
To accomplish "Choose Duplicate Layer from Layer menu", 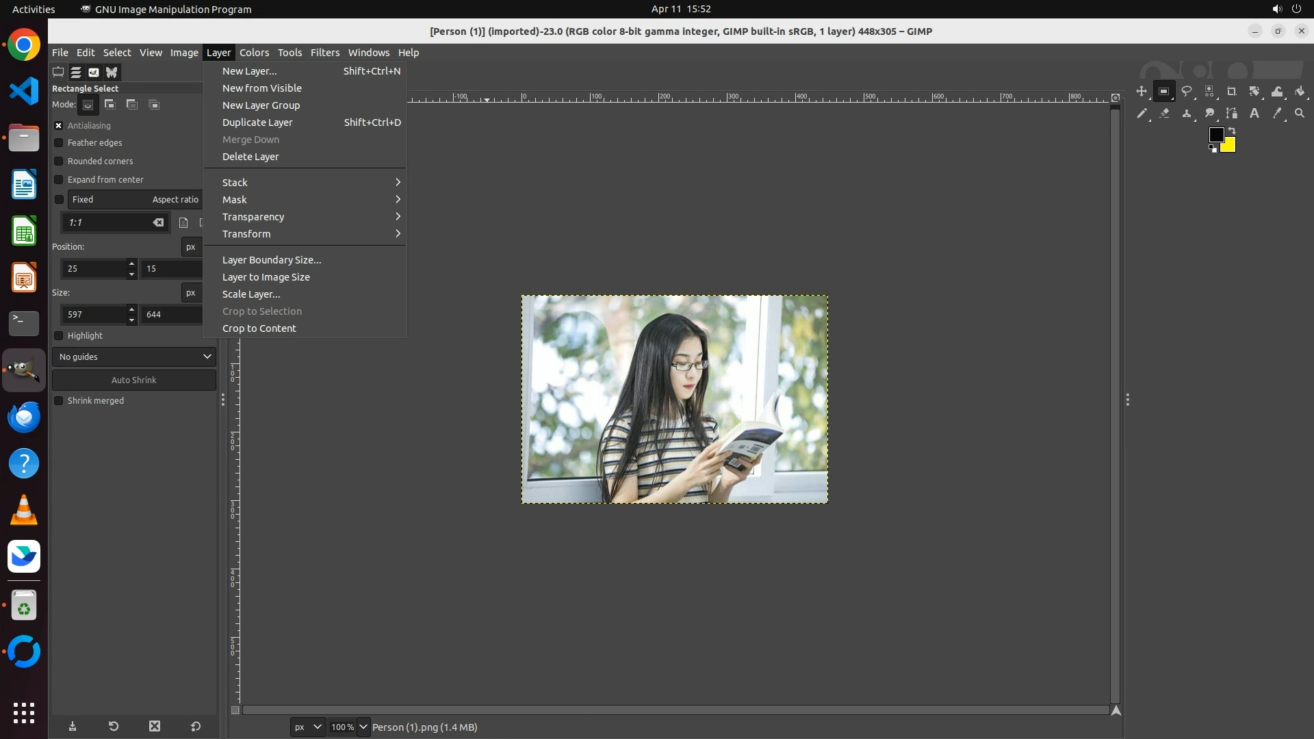I will click(x=257, y=122).
